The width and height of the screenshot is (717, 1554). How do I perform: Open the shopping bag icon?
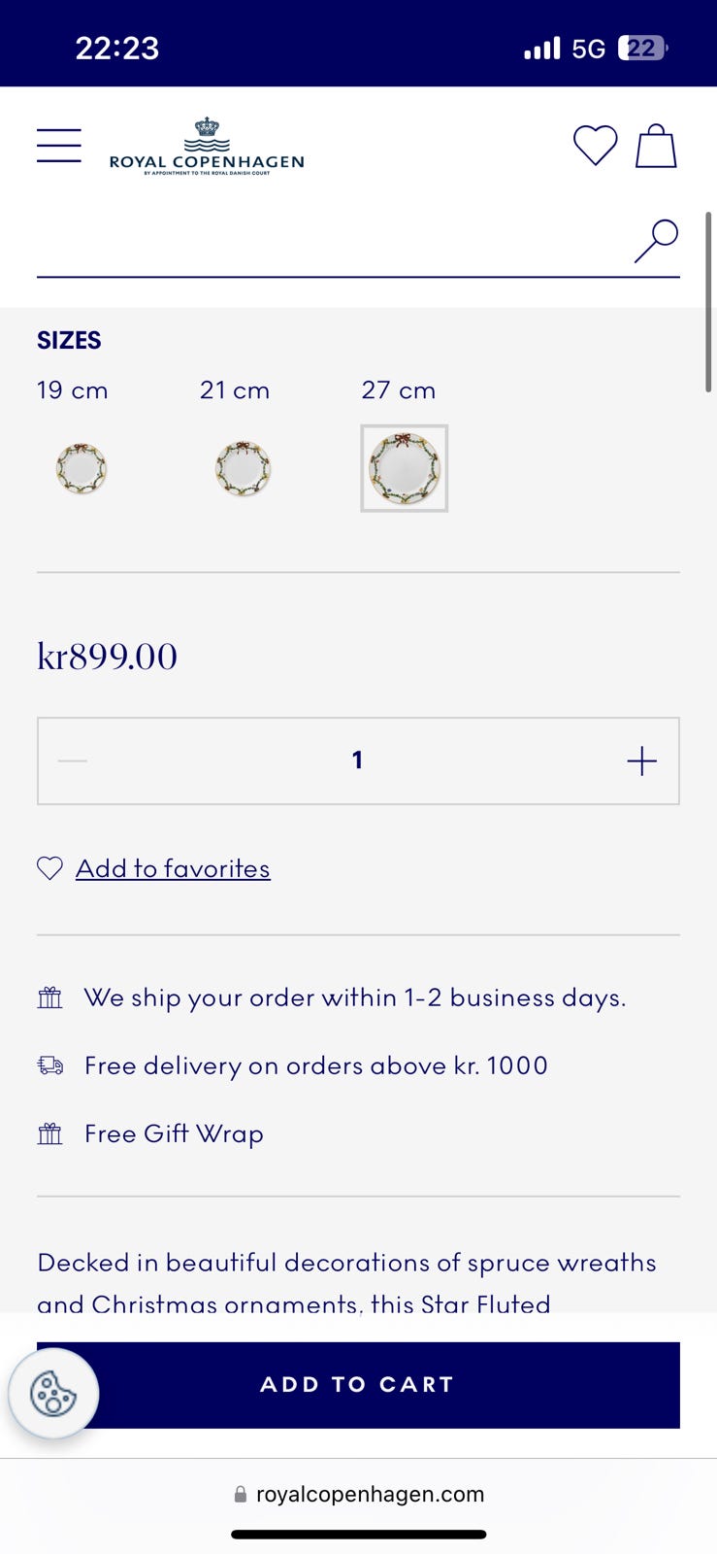point(656,146)
